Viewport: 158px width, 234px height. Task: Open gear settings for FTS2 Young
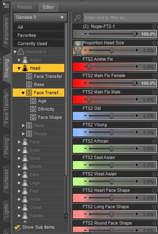coord(154,125)
